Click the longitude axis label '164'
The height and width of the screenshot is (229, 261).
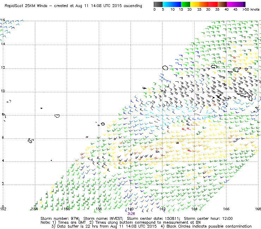(x=194, y=209)
